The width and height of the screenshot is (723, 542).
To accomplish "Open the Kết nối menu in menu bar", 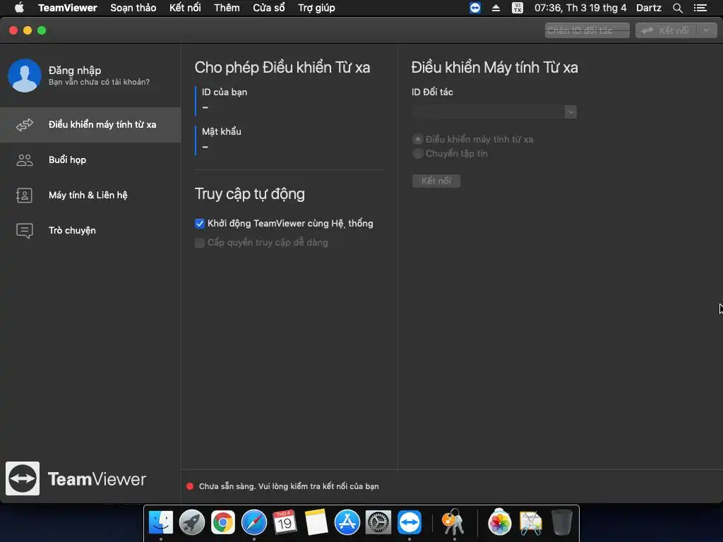I will [x=185, y=8].
